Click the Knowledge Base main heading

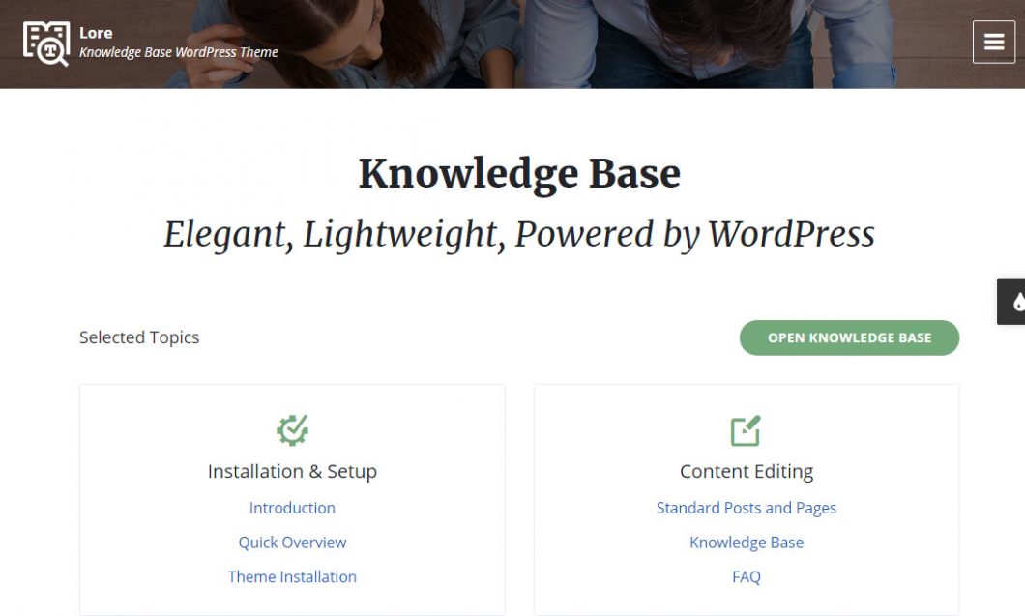pyautogui.click(x=519, y=175)
